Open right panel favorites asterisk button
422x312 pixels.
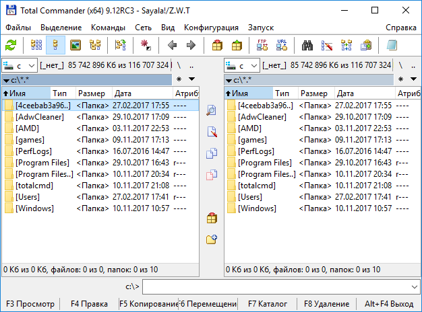(x=400, y=79)
